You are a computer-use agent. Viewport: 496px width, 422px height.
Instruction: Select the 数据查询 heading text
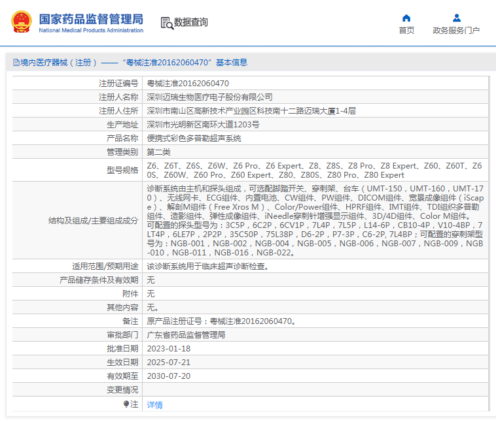(191, 22)
